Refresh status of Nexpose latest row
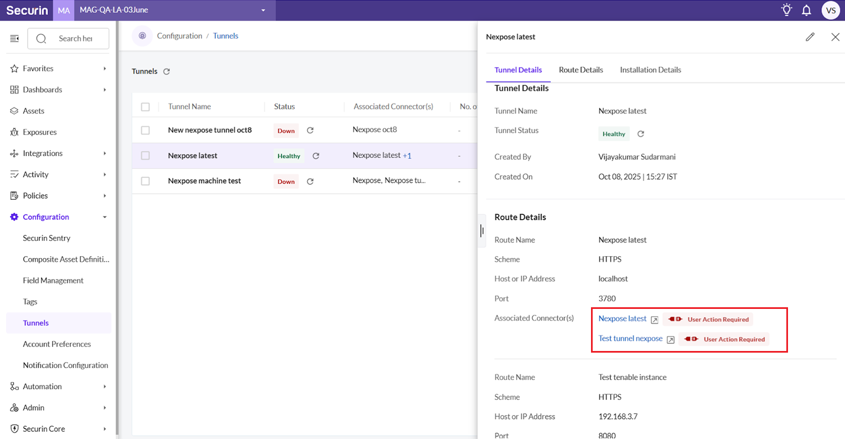The width and height of the screenshot is (845, 439). tap(316, 156)
